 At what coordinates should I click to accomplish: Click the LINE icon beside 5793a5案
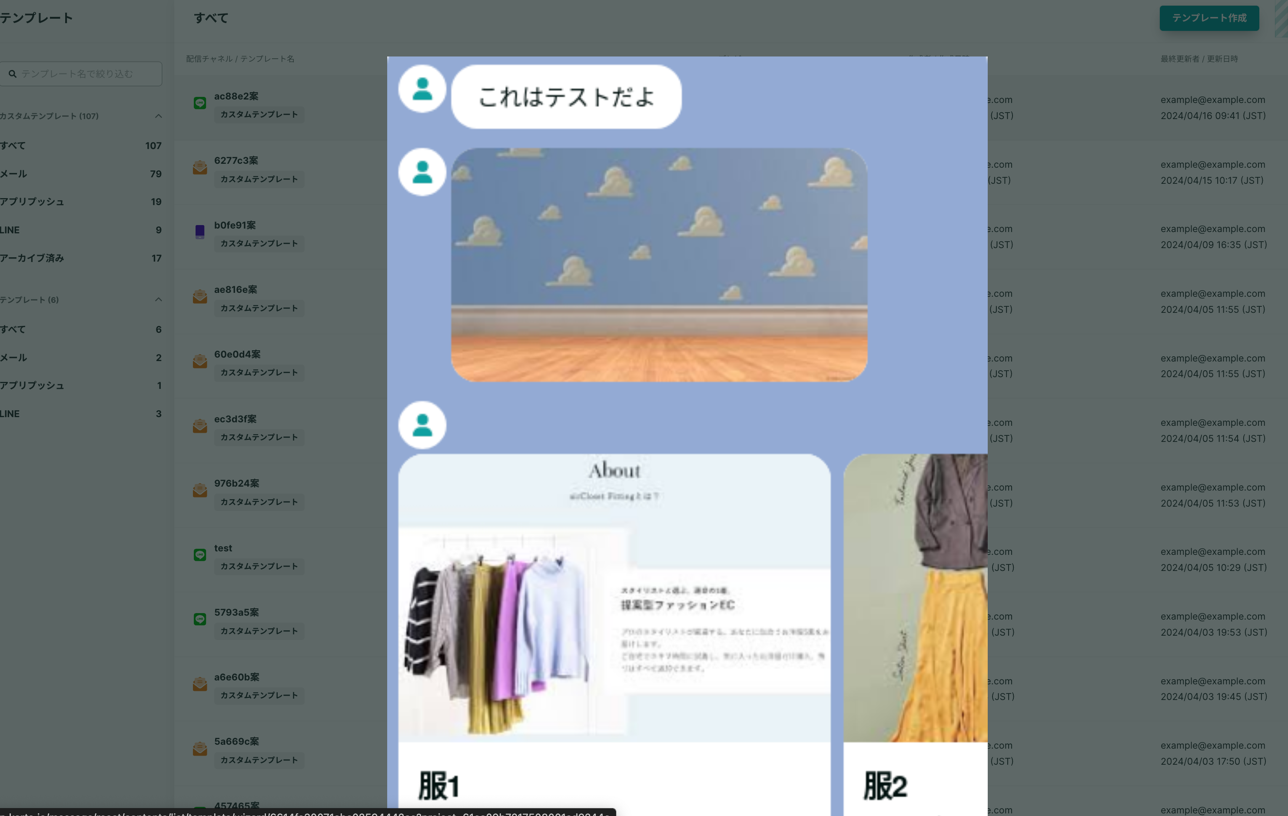pos(199,619)
